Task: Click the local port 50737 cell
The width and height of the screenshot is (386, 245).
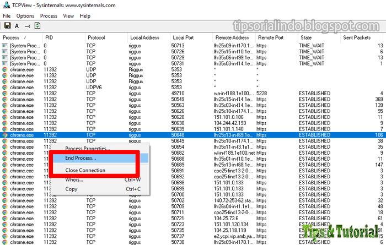Action: coord(178,236)
